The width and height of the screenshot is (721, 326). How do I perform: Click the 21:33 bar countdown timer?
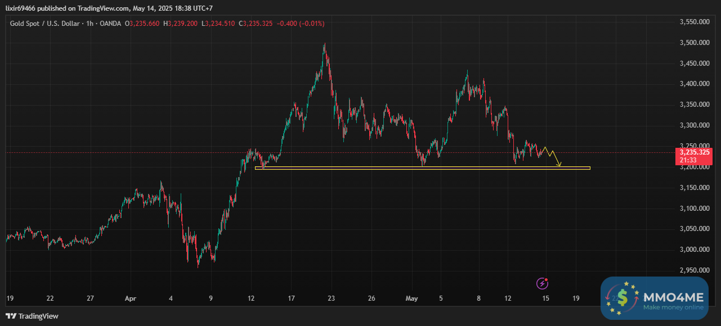pyautogui.click(x=688, y=160)
